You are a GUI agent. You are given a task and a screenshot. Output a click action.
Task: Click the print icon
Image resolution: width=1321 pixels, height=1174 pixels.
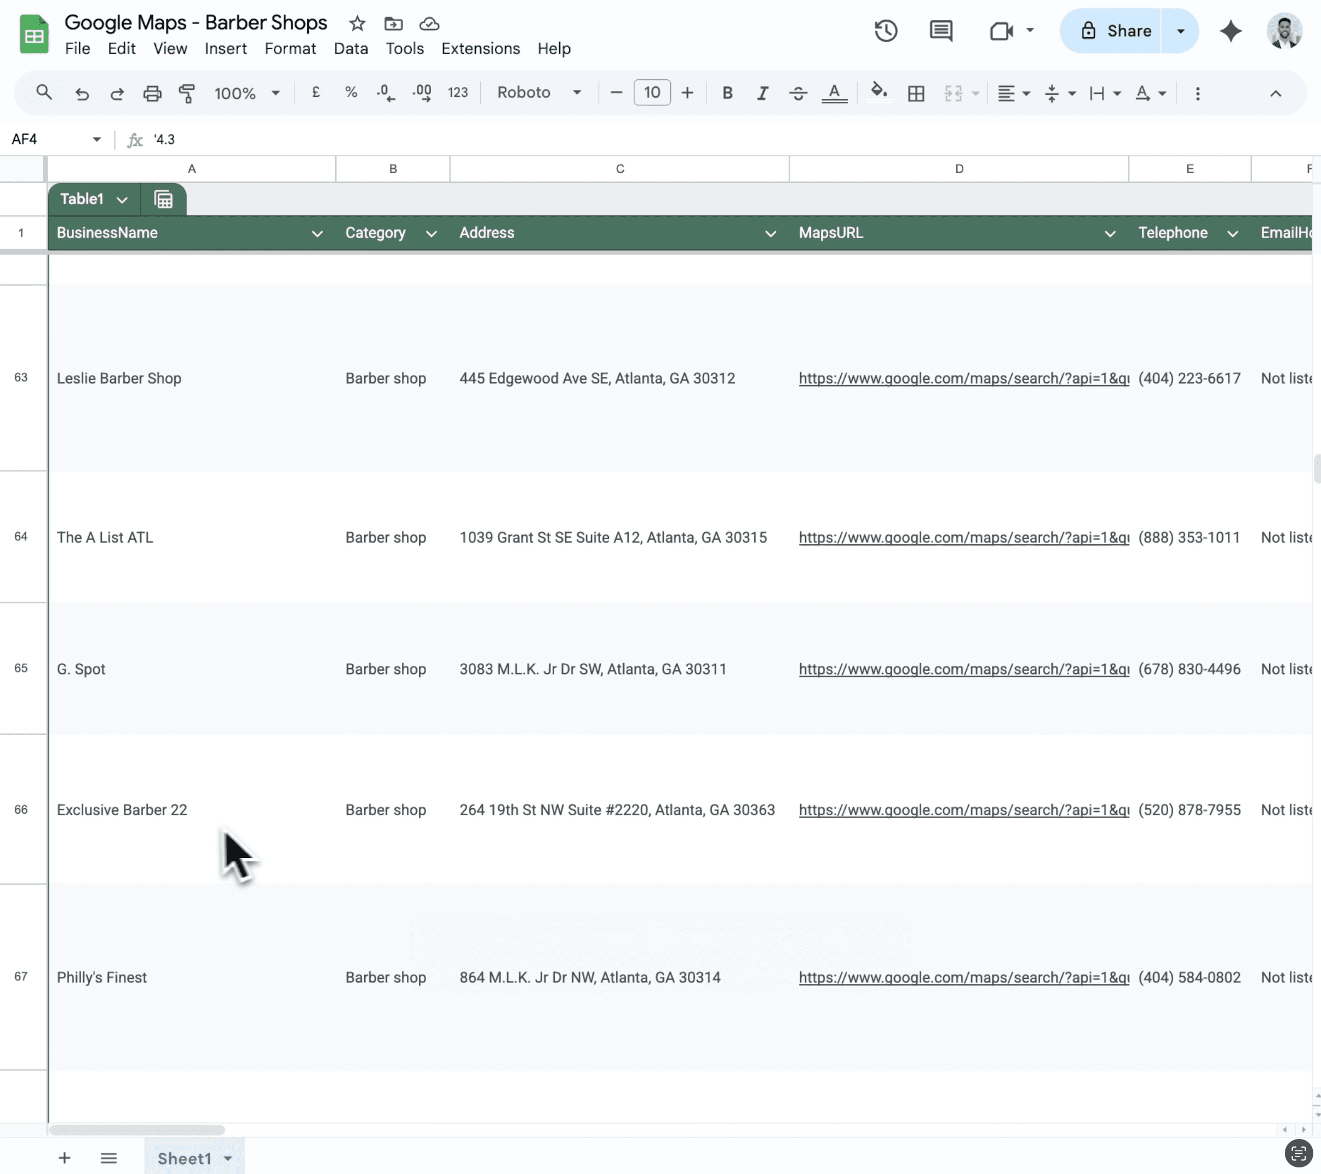(152, 93)
